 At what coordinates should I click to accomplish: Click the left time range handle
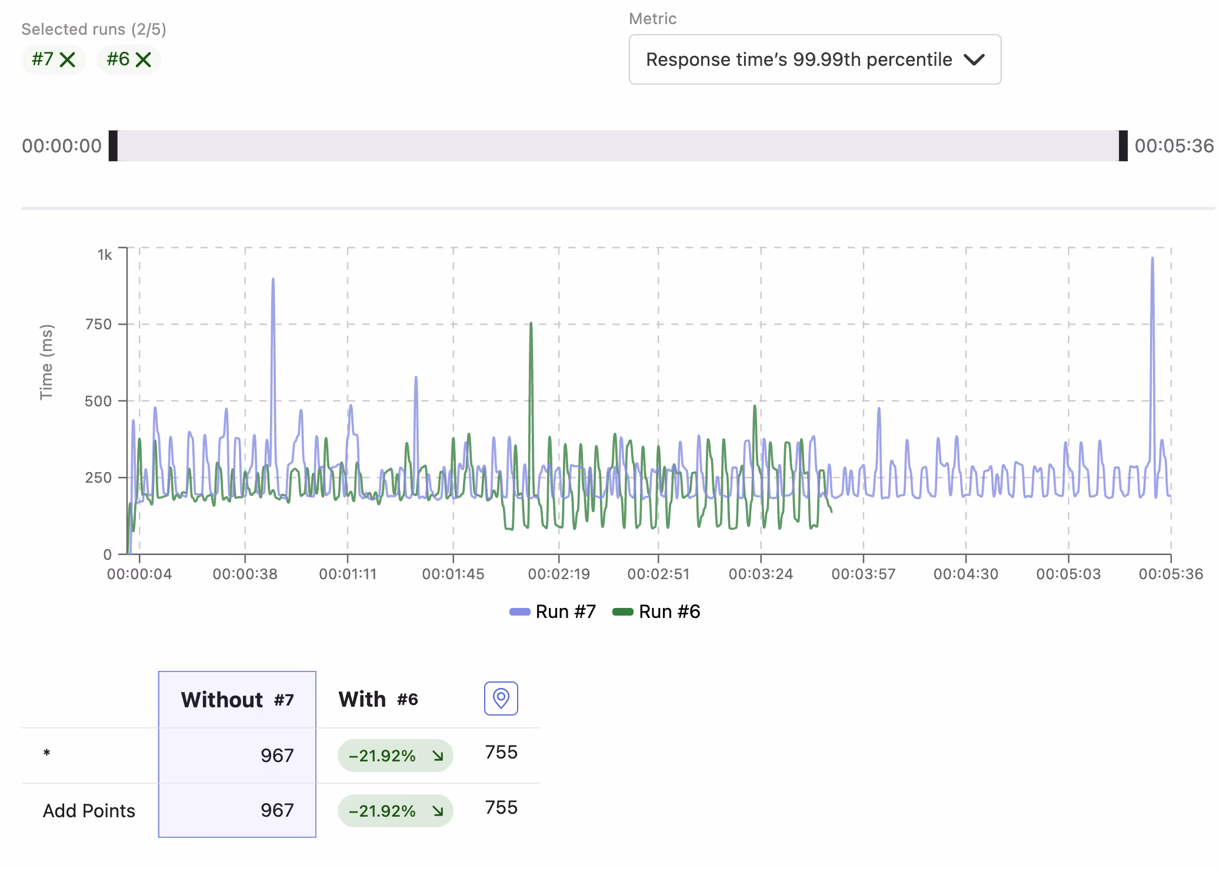tap(113, 146)
